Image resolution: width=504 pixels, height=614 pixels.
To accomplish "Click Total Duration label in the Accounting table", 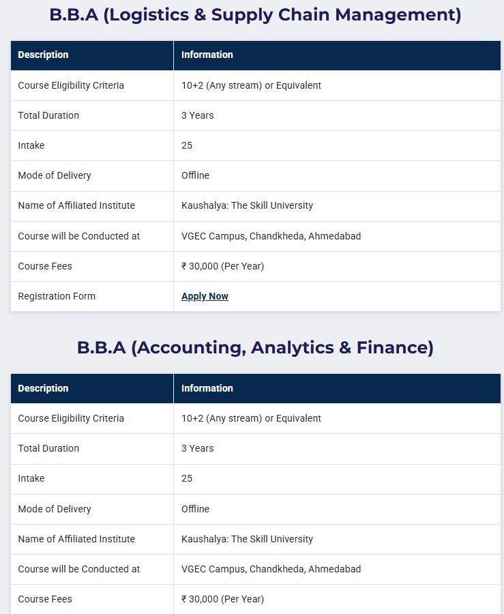I will point(48,448).
